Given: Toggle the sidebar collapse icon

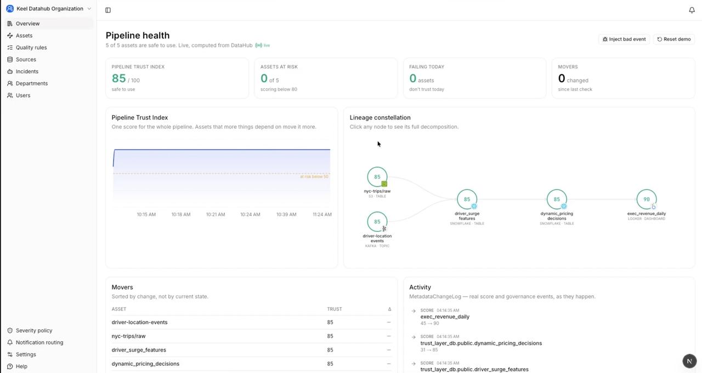Looking at the screenshot, I should [x=108, y=10].
